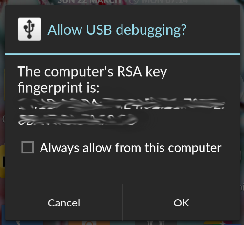Tap the orange app icon behind dialog bottom

point(89,223)
